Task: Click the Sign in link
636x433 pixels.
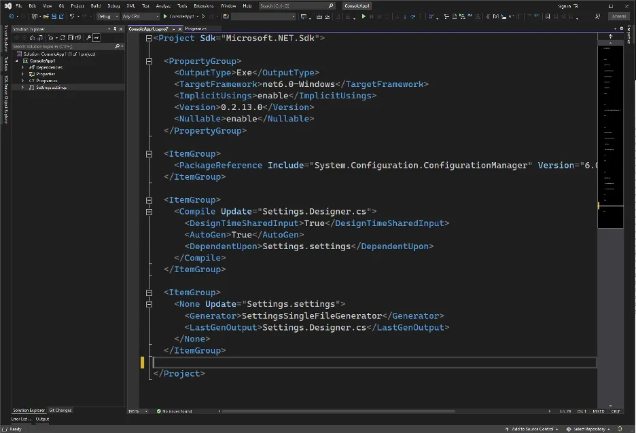Action: pos(564,5)
